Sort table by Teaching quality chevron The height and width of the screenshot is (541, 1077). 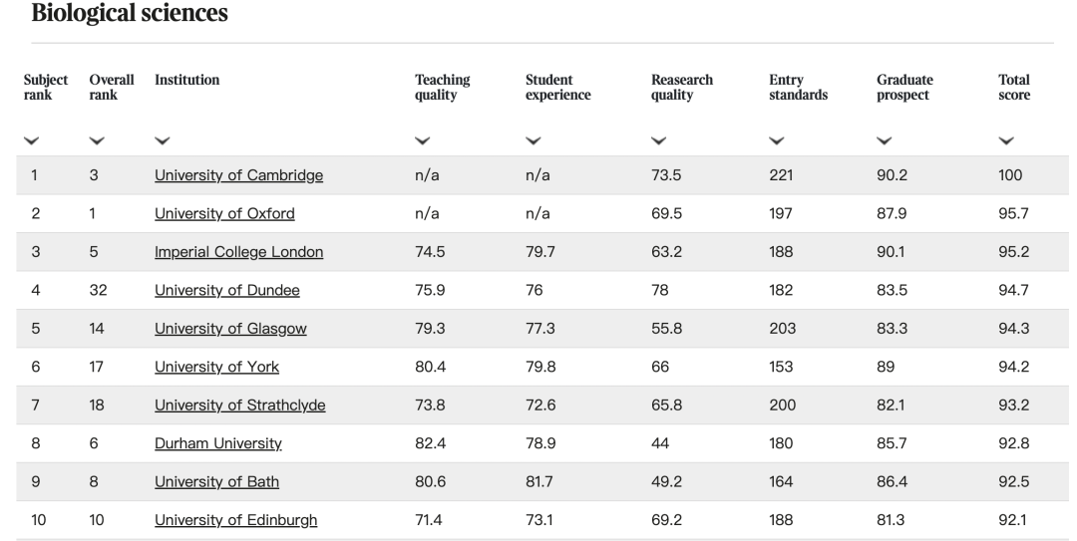point(422,141)
